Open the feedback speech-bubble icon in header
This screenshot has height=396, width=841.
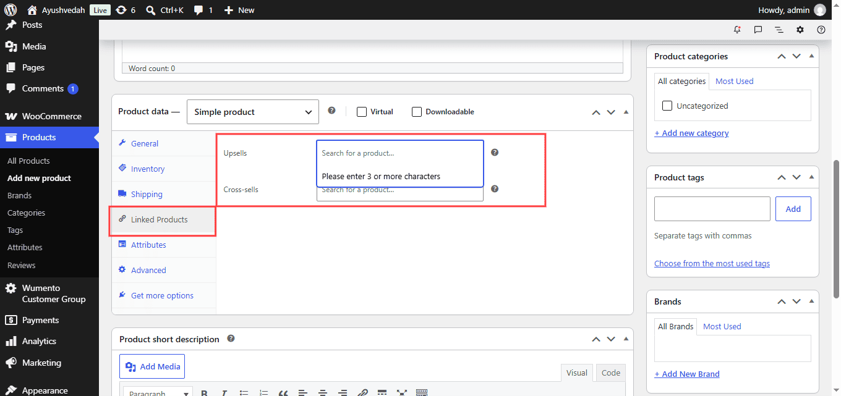coord(758,30)
